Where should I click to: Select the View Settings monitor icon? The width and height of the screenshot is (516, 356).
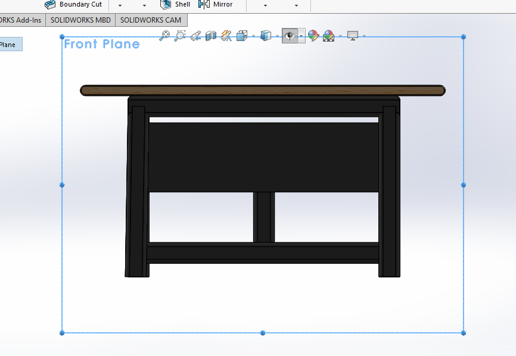pos(352,36)
